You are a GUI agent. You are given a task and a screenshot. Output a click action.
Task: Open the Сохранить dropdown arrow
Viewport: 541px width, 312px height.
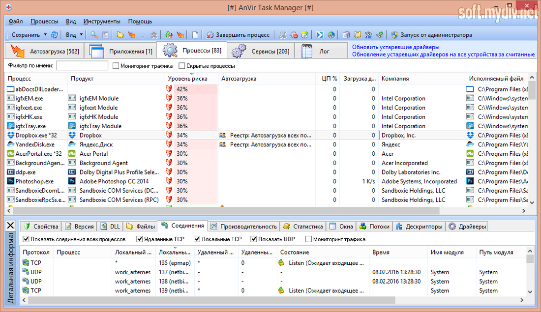[x=45, y=35]
